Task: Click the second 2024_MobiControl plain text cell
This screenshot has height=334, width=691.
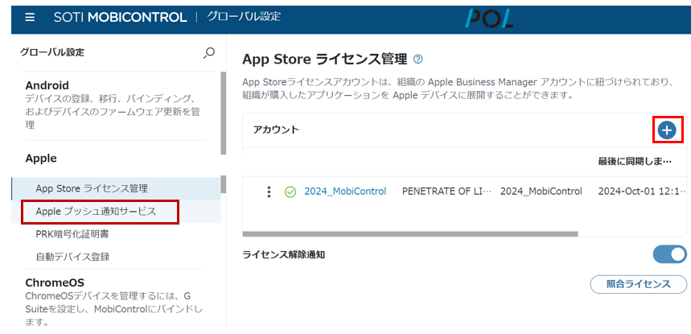Action: pos(541,192)
